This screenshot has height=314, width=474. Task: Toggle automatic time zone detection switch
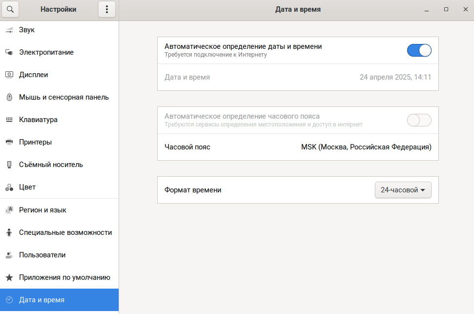(419, 120)
